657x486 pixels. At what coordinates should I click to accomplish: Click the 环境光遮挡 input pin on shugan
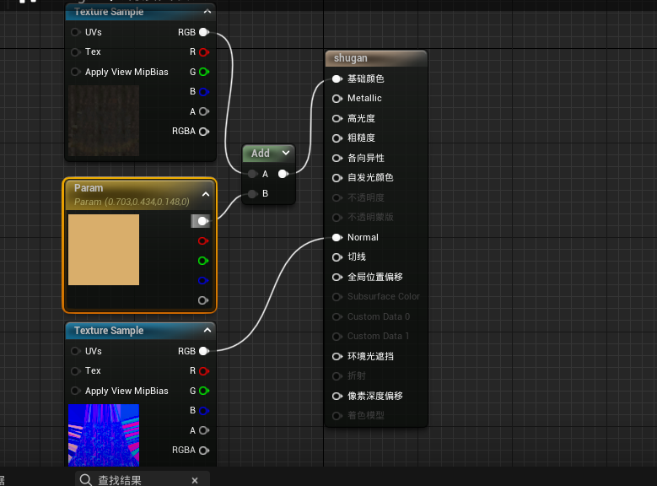point(337,356)
